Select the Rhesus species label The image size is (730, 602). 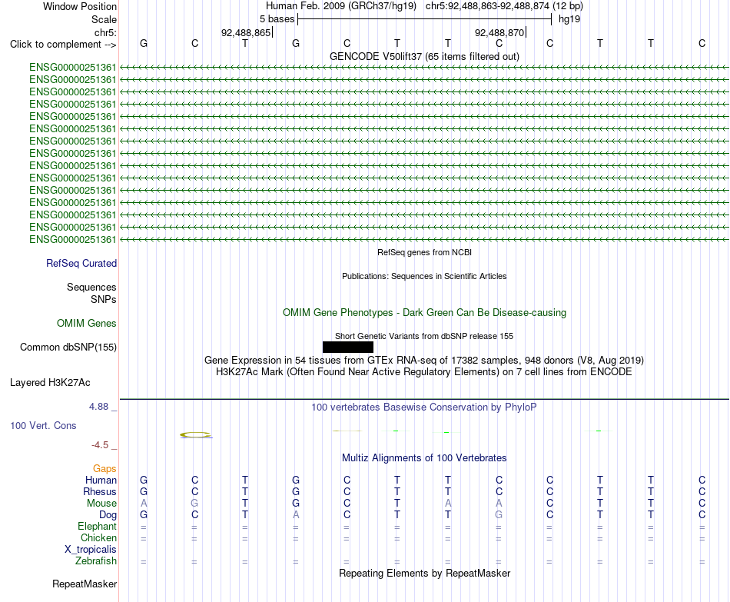click(x=100, y=492)
